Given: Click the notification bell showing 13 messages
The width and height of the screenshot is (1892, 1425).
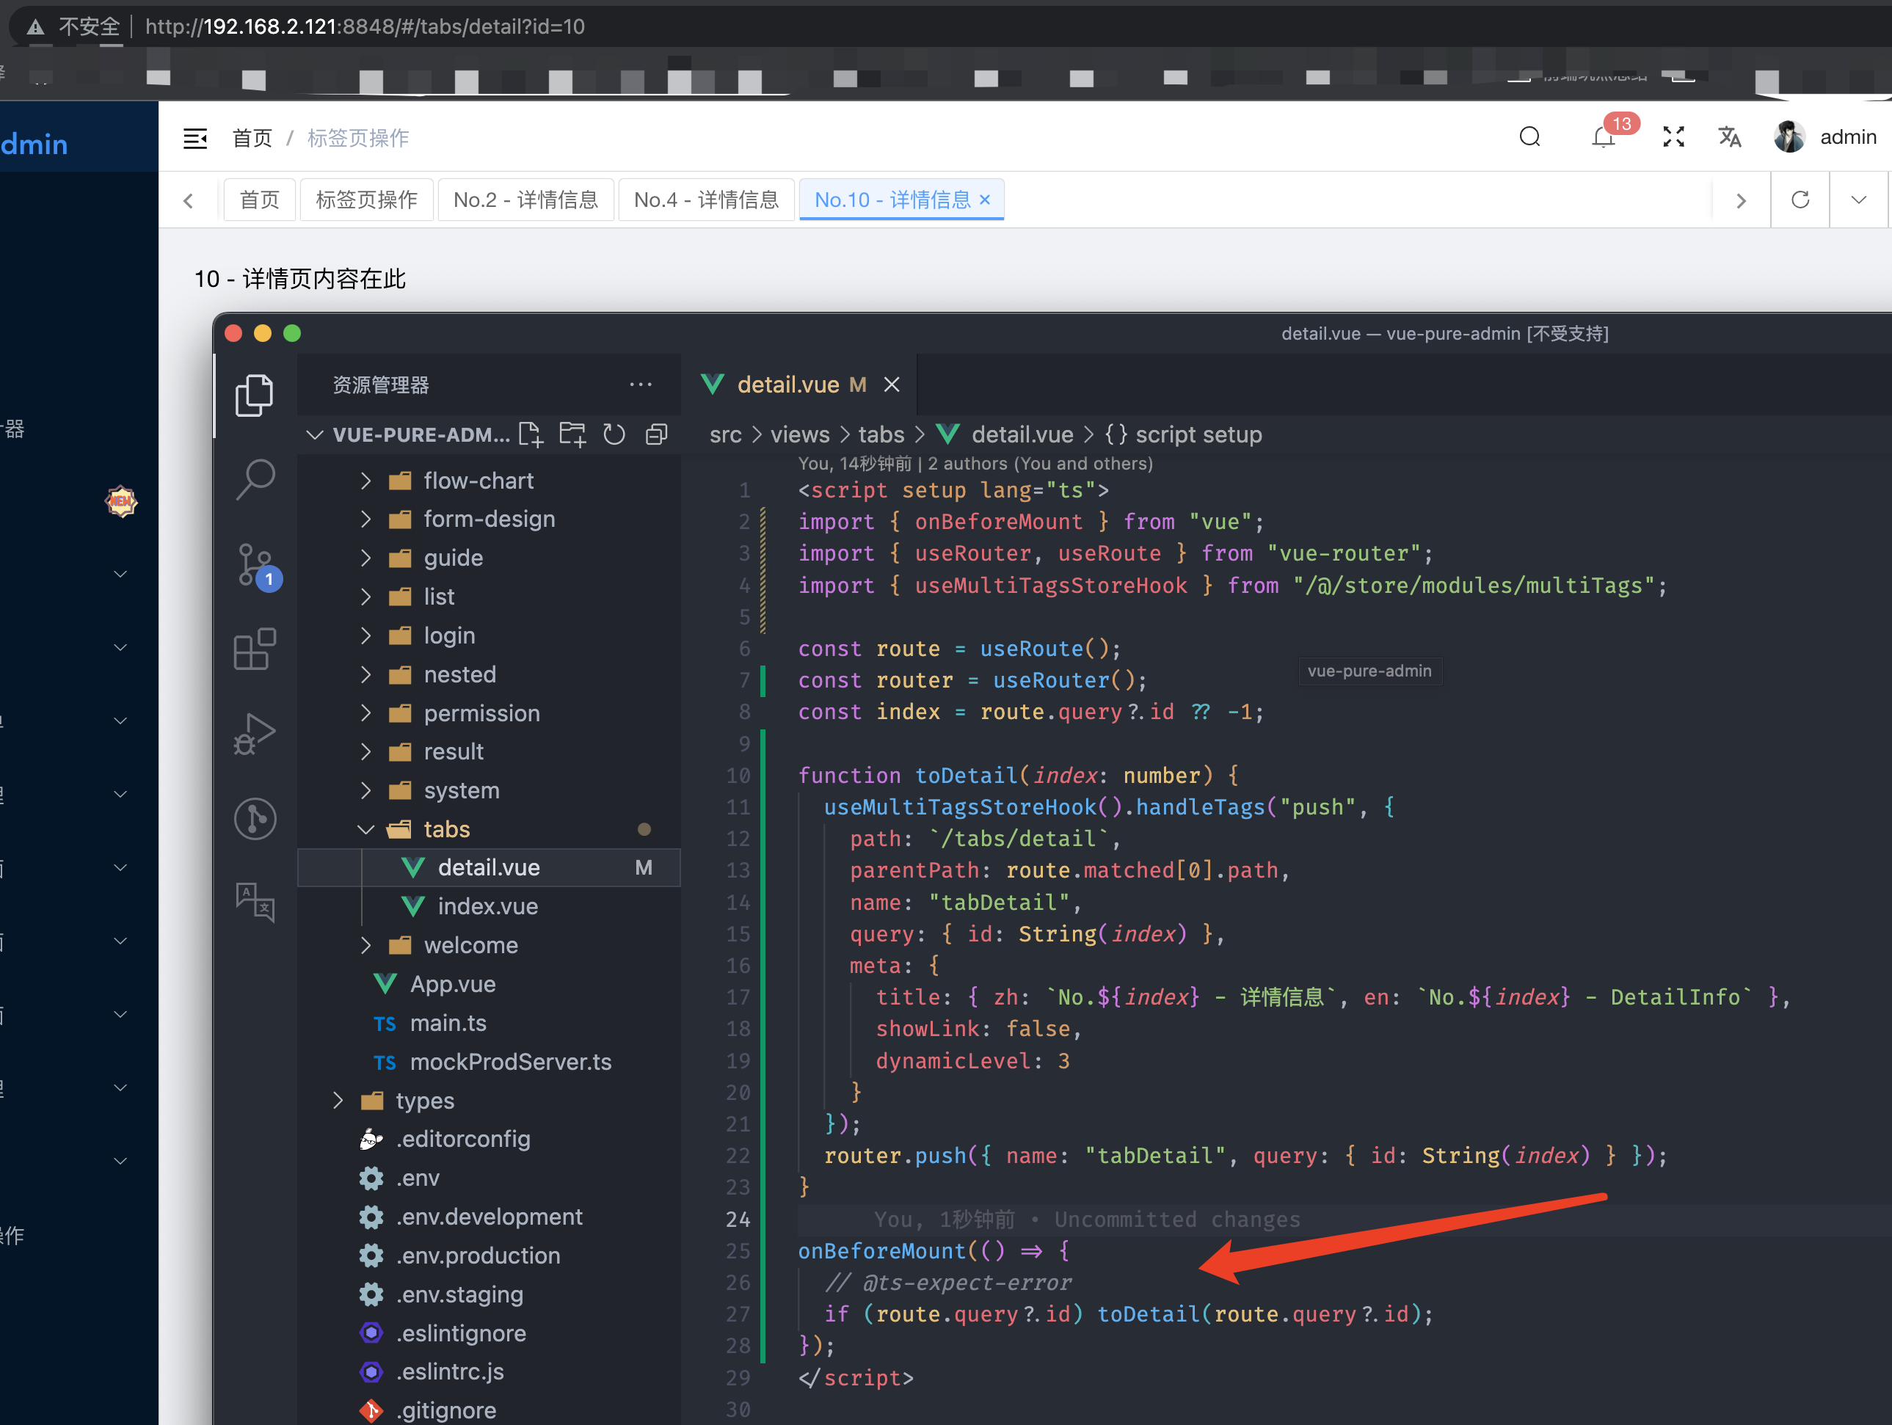Looking at the screenshot, I should [1603, 137].
